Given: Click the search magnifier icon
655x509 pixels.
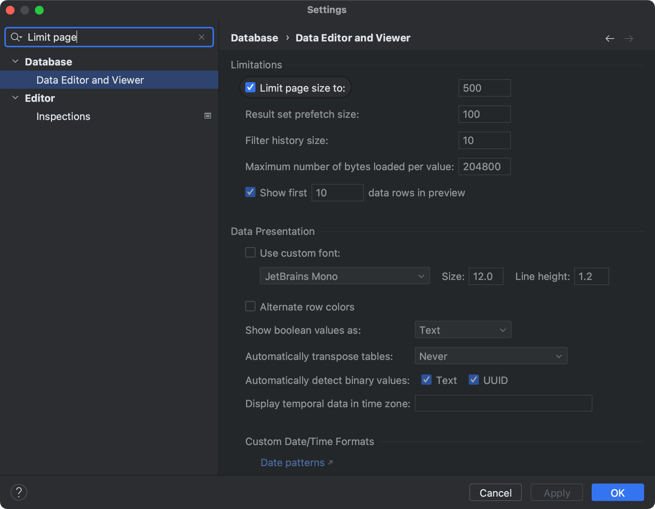Looking at the screenshot, I should (15, 37).
